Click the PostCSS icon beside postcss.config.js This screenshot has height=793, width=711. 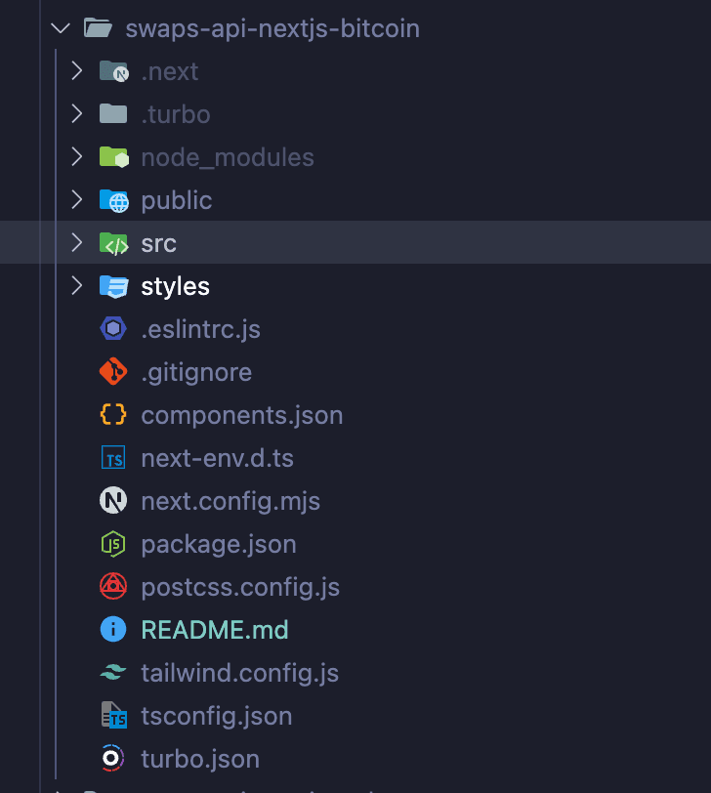click(113, 587)
